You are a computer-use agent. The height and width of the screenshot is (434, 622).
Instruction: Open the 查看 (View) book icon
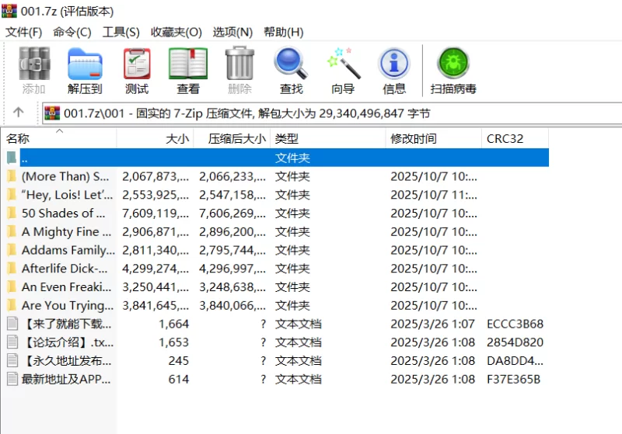[x=188, y=70]
